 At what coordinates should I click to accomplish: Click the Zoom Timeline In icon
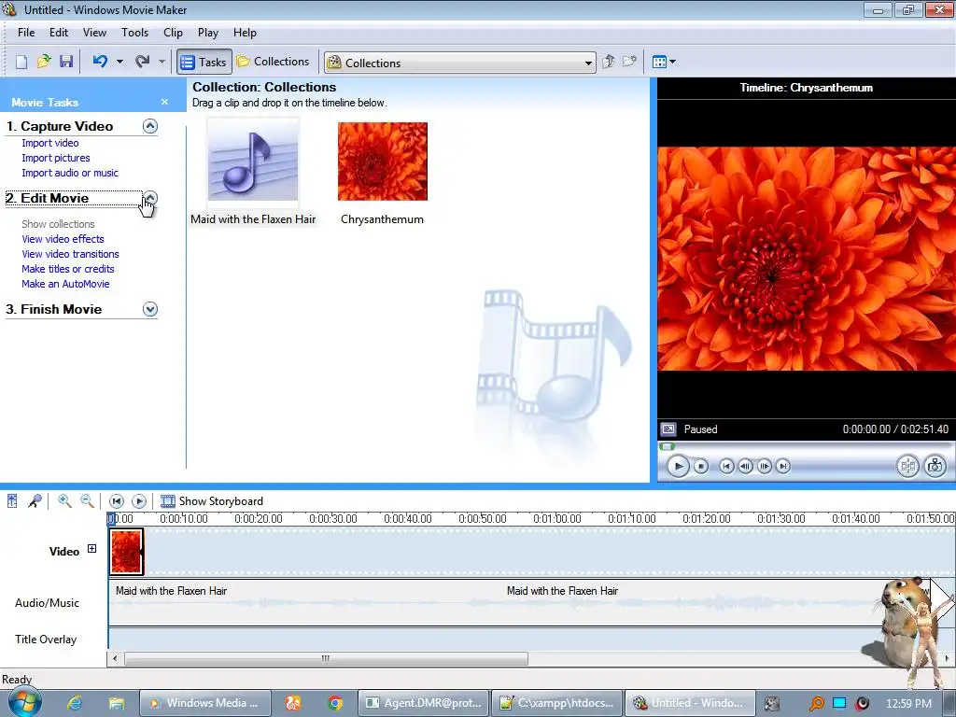[64, 501]
